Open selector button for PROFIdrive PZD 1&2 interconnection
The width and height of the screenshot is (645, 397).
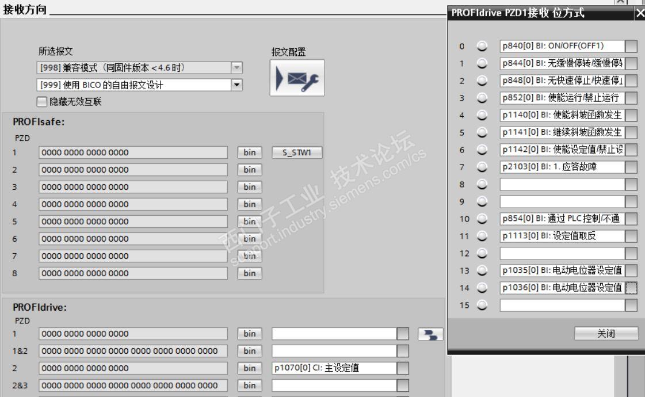tap(403, 351)
